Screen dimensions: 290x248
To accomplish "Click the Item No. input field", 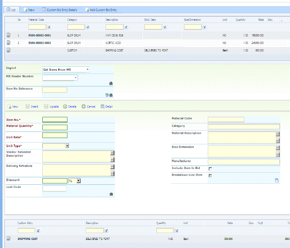I will [55, 120].
